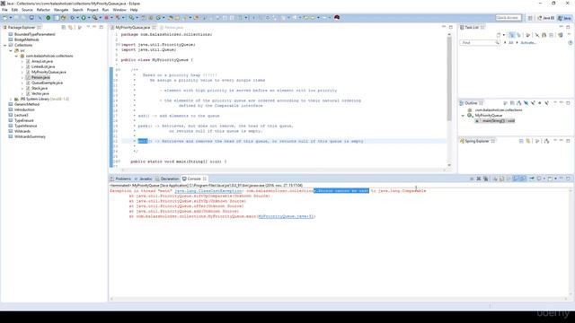Image resolution: width=575 pixels, height=323 pixels.
Task: Open the Refactor menu
Action: click(43, 10)
